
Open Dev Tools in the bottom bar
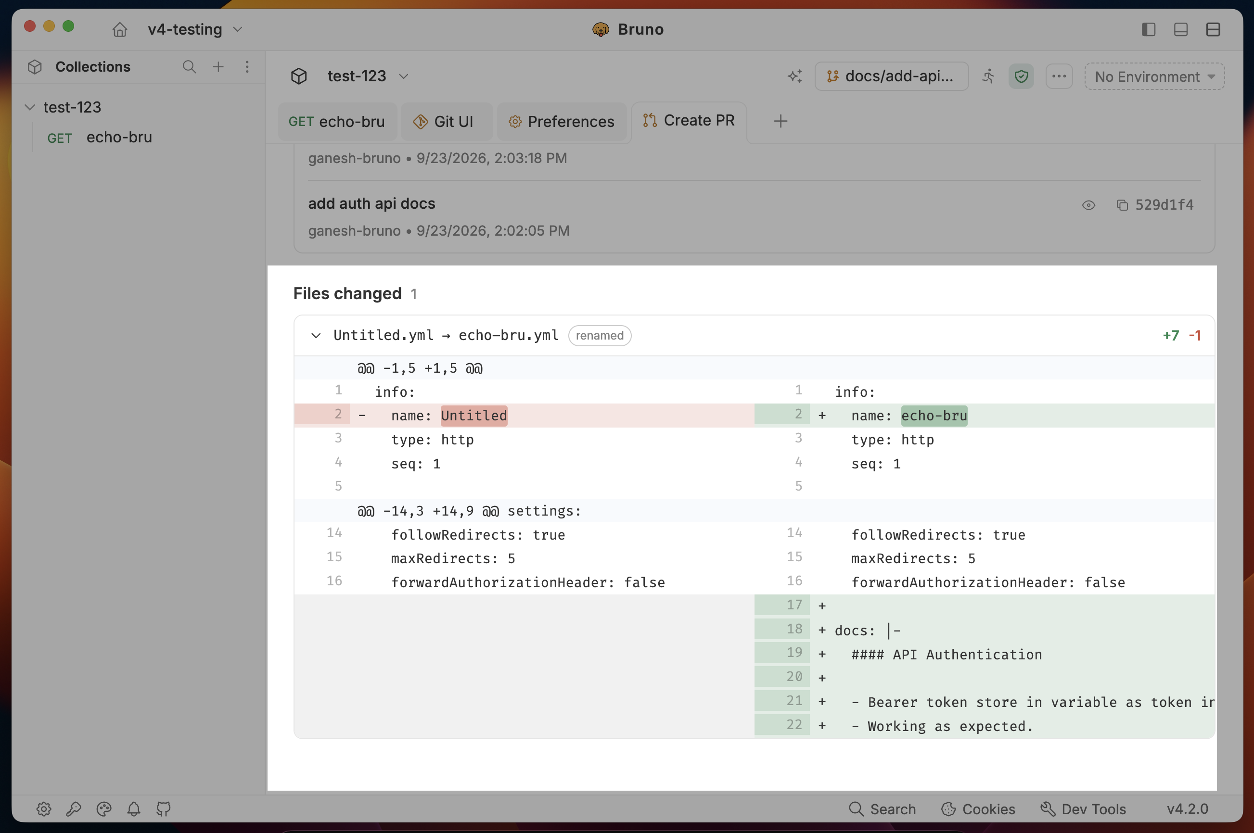tap(1083, 808)
